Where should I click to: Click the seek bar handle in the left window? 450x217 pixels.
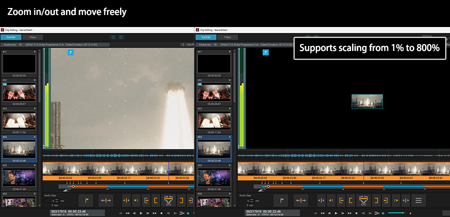[x=73, y=186]
